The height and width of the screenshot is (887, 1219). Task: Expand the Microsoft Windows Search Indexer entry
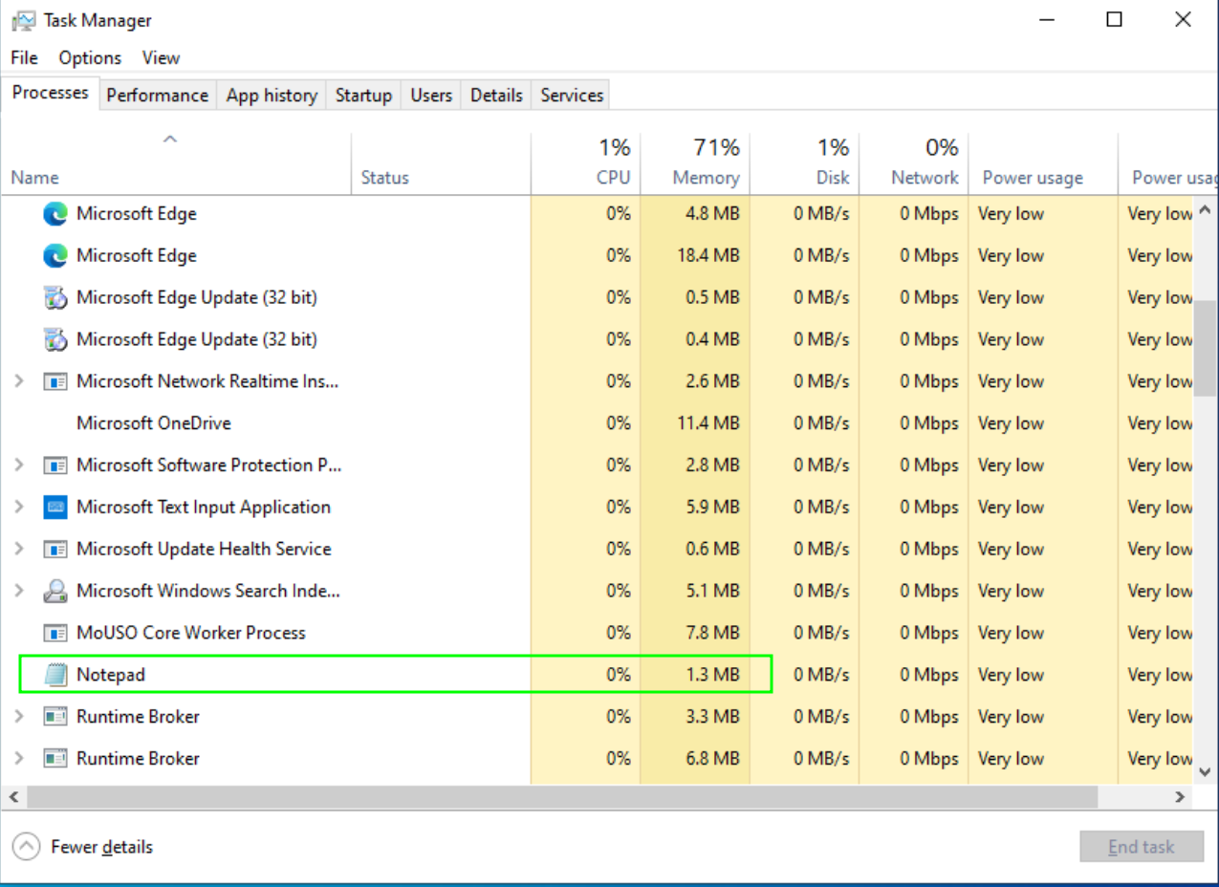(x=19, y=591)
